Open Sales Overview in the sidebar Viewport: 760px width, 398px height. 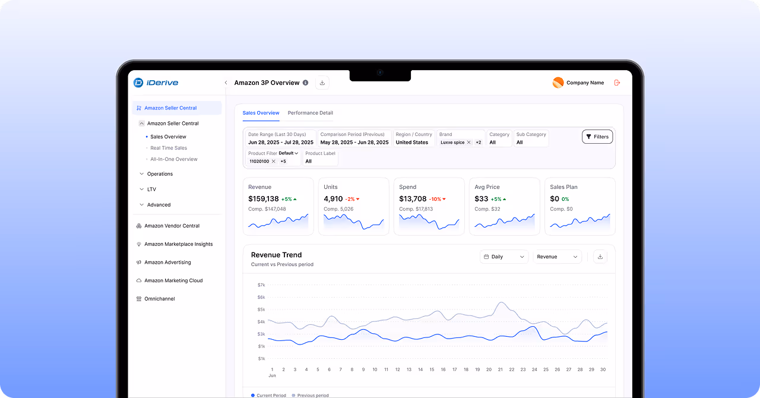click(168, 137)
